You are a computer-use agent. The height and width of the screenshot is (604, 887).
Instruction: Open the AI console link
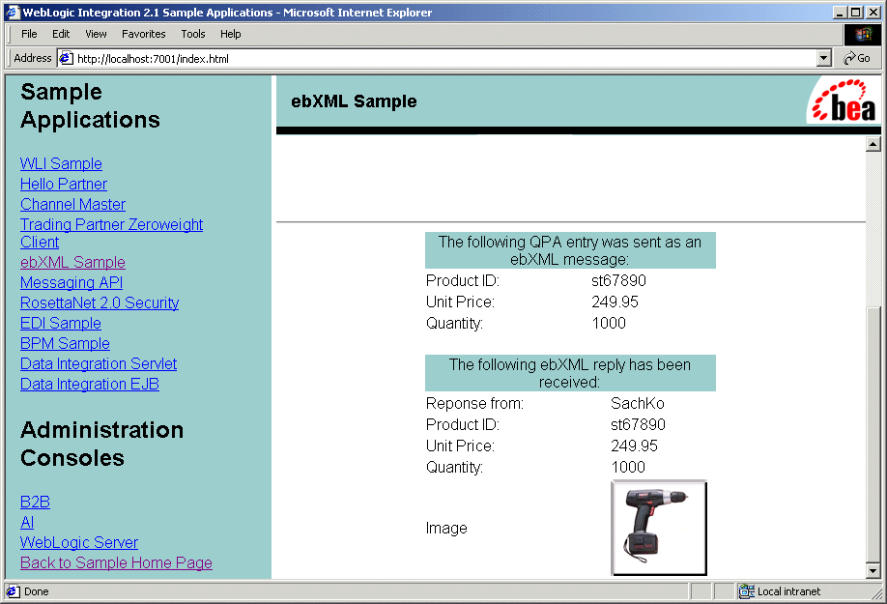pyautogui.click(x=27, y=523)
